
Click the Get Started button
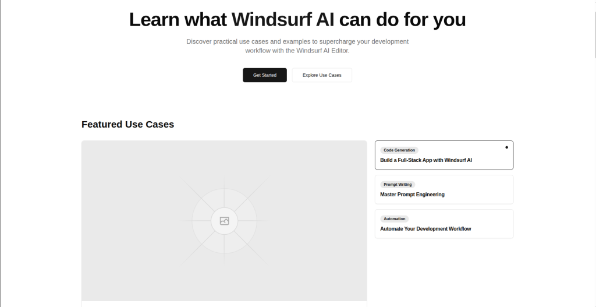(265, 75)
